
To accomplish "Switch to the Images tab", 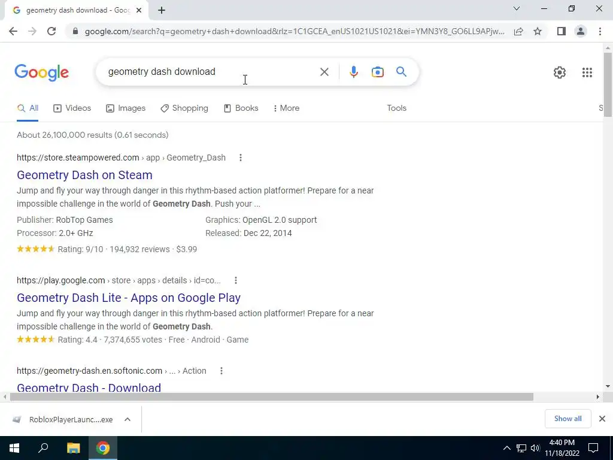I will coord(126,108).
